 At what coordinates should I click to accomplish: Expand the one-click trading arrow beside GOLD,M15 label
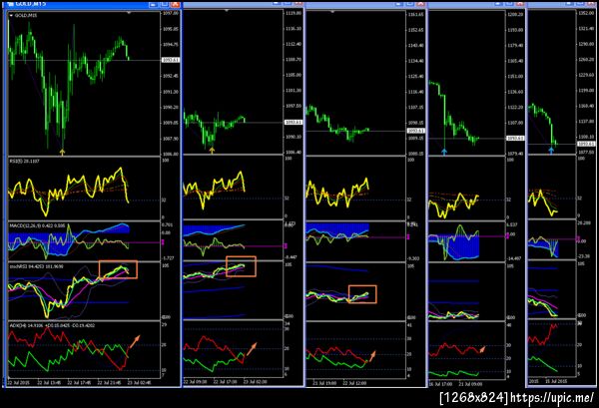(x=11, y=16)
